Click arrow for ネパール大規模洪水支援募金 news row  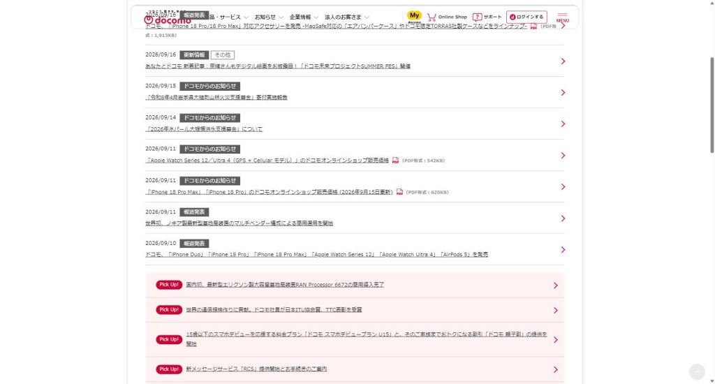coord(563,124)
